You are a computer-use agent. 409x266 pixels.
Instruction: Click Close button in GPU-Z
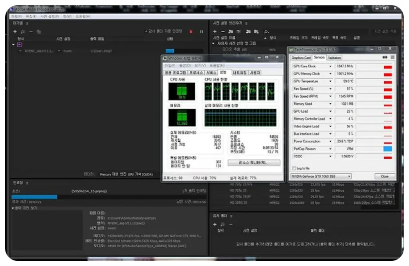click(385, 176)
